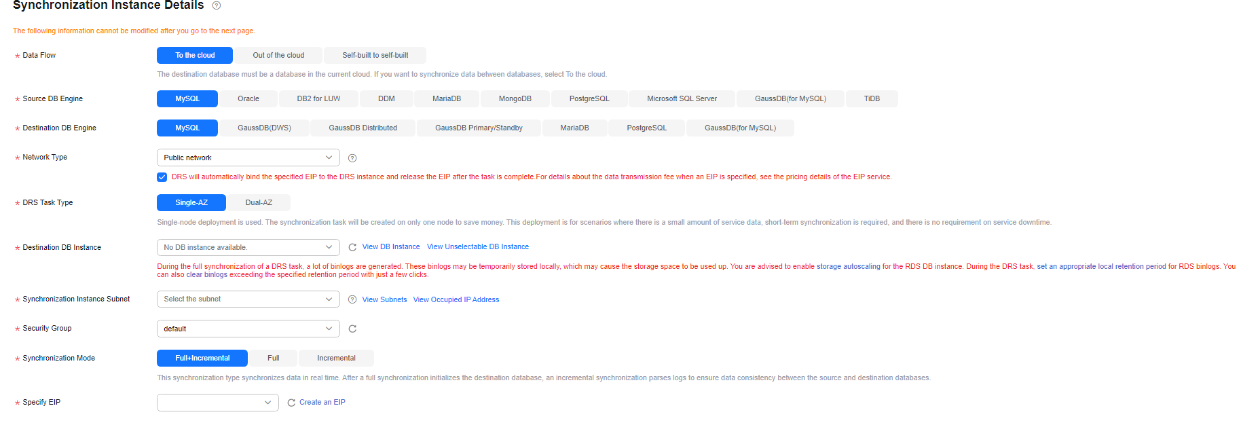Refresh the Specify EIP list
The image size is (1241, 423).
click(x=291, y=403)
